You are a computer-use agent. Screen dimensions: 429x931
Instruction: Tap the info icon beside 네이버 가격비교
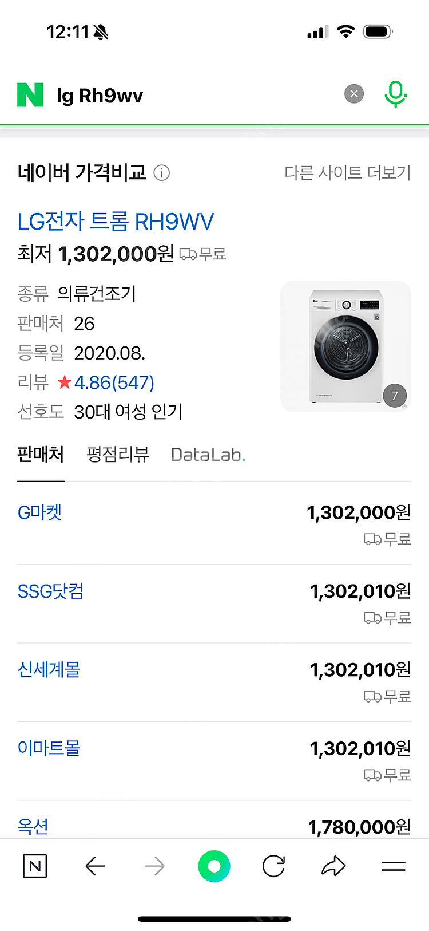coord(162,173)
